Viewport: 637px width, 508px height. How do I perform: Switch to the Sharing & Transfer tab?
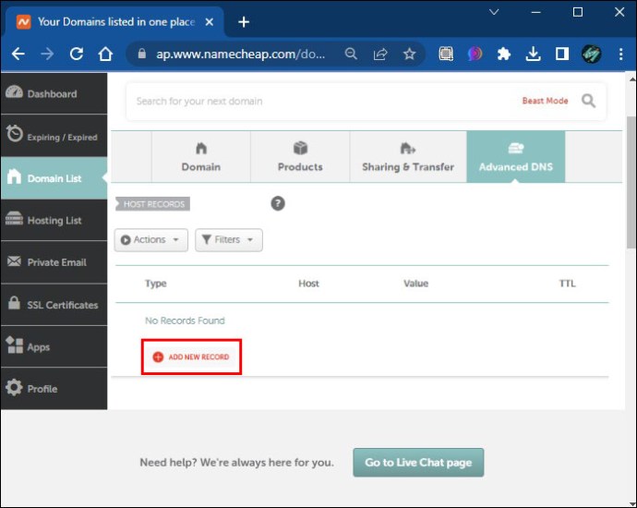pos(408,157)
